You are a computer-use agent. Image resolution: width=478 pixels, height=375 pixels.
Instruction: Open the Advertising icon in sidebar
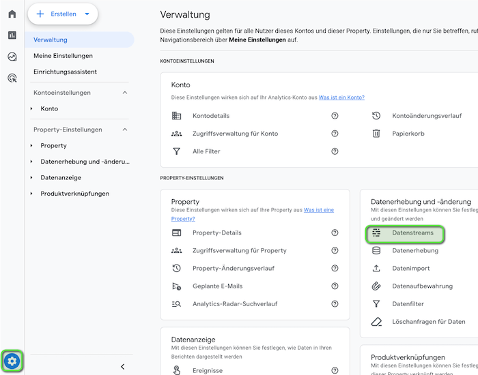(12, 78)
